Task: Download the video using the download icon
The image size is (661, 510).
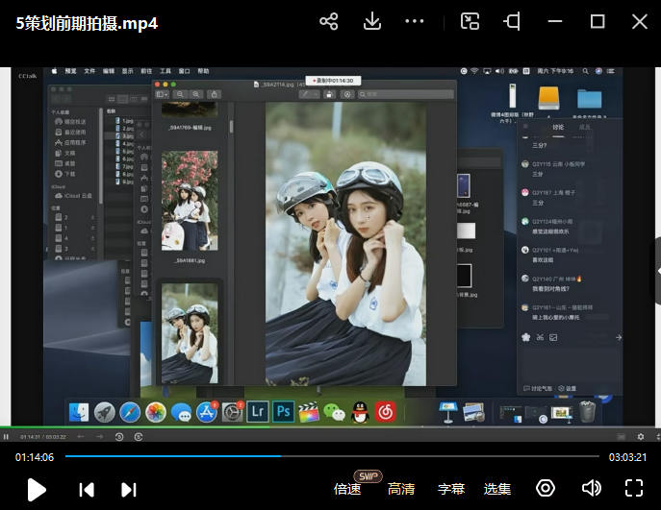Action: (x=372, y=22)
